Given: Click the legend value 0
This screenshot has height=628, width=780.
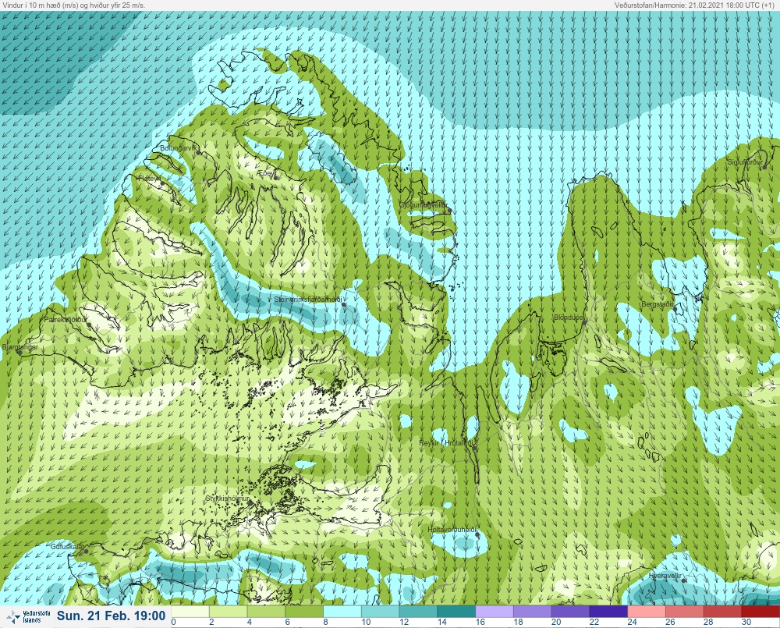Looking at the screenshot, I should pos(174,622).
